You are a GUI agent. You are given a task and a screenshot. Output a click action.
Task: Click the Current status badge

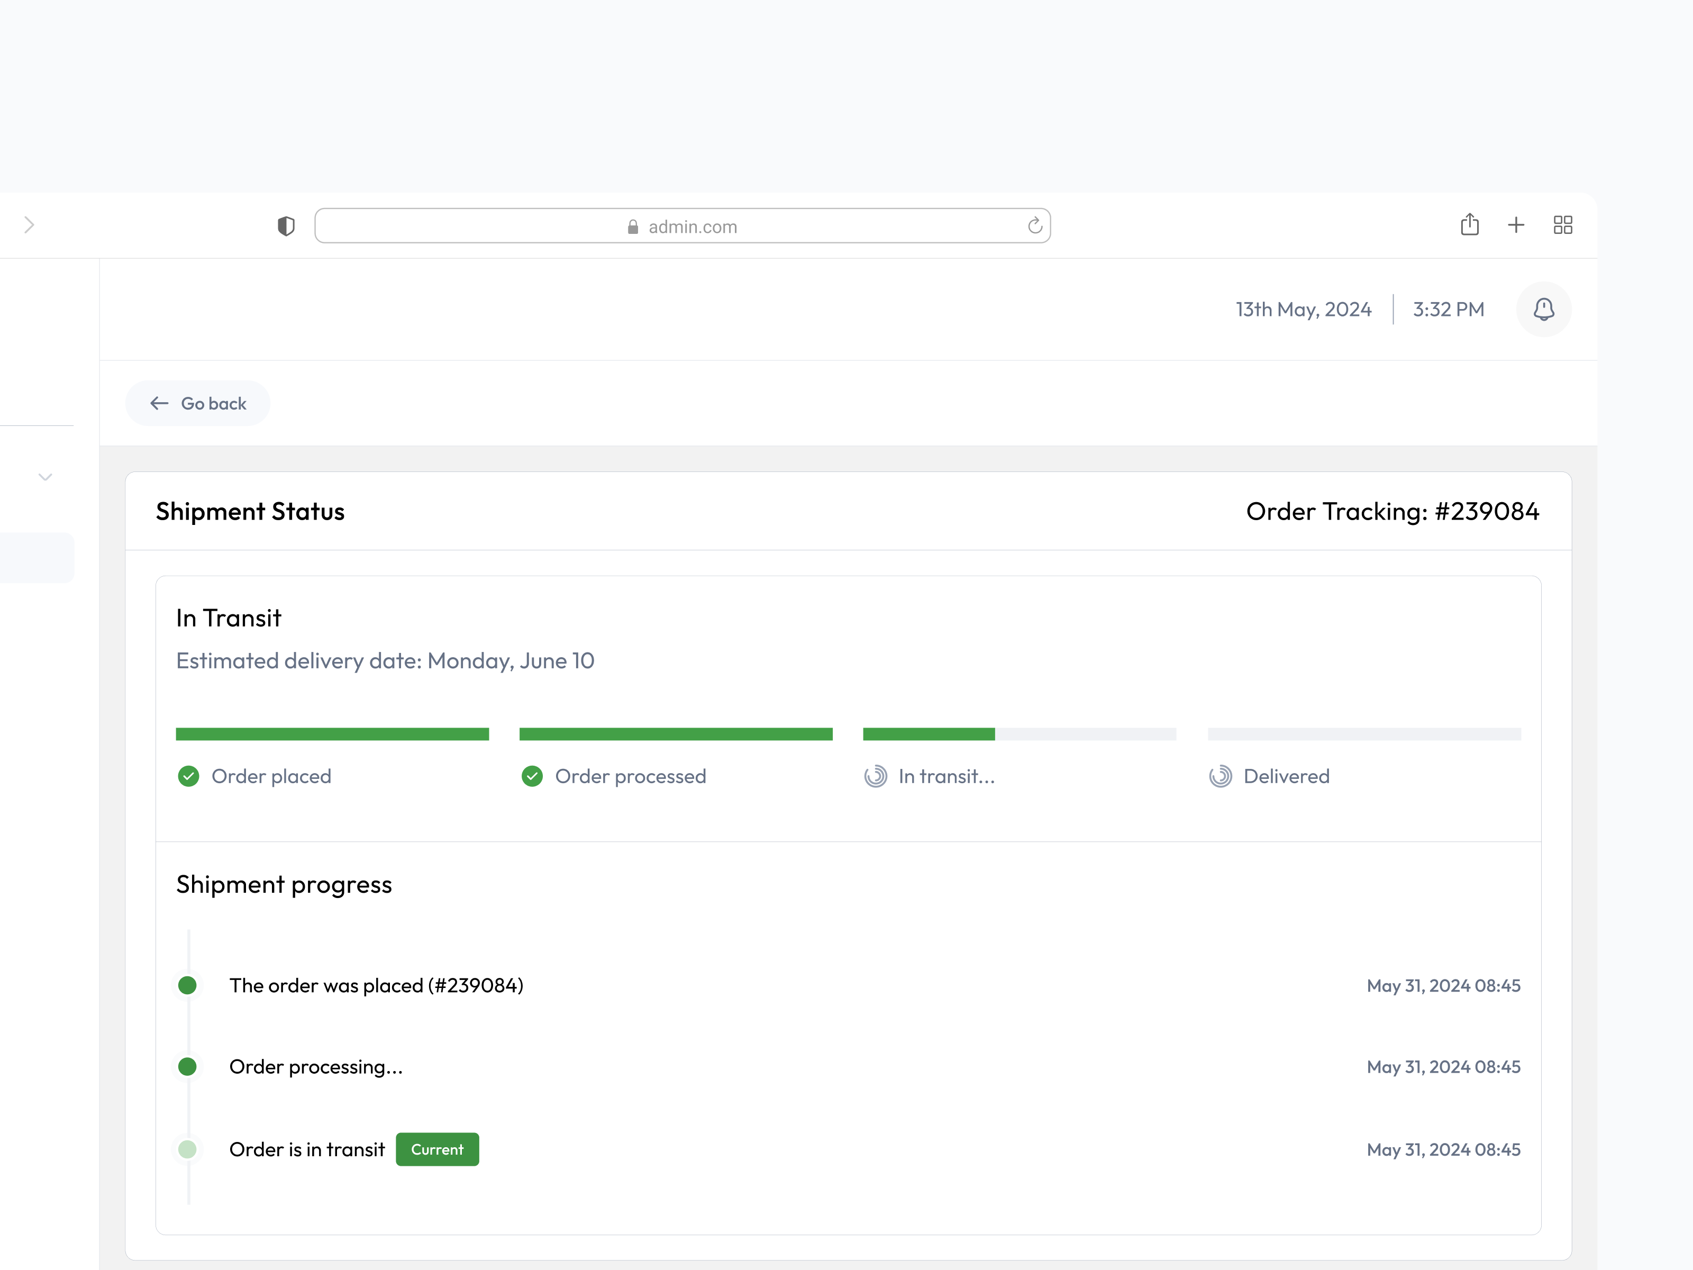tap(437, 1149)
